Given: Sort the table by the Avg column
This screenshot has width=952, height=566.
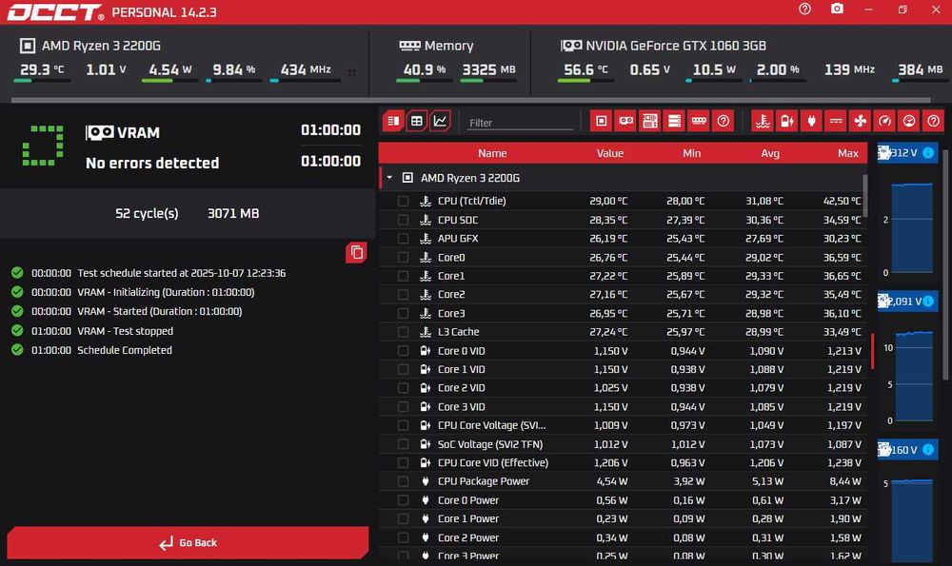Looking at the screenshot, I should 770,153.
